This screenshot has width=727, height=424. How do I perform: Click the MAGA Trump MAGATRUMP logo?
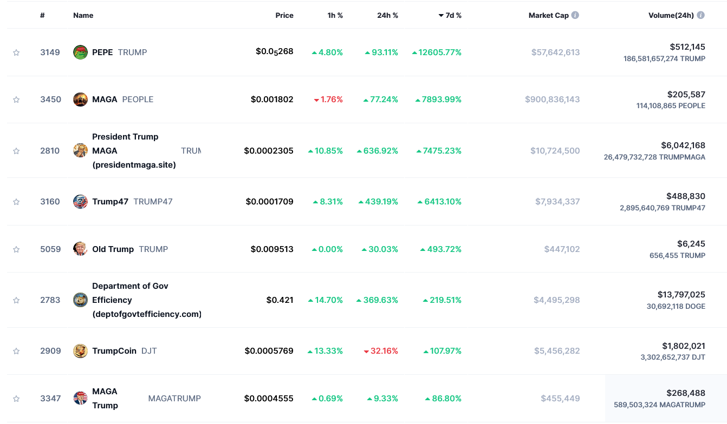[80, 399]
